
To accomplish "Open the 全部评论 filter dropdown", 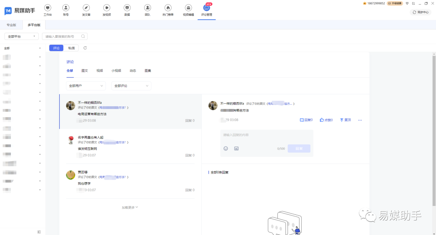I will (x=131, y=86).
